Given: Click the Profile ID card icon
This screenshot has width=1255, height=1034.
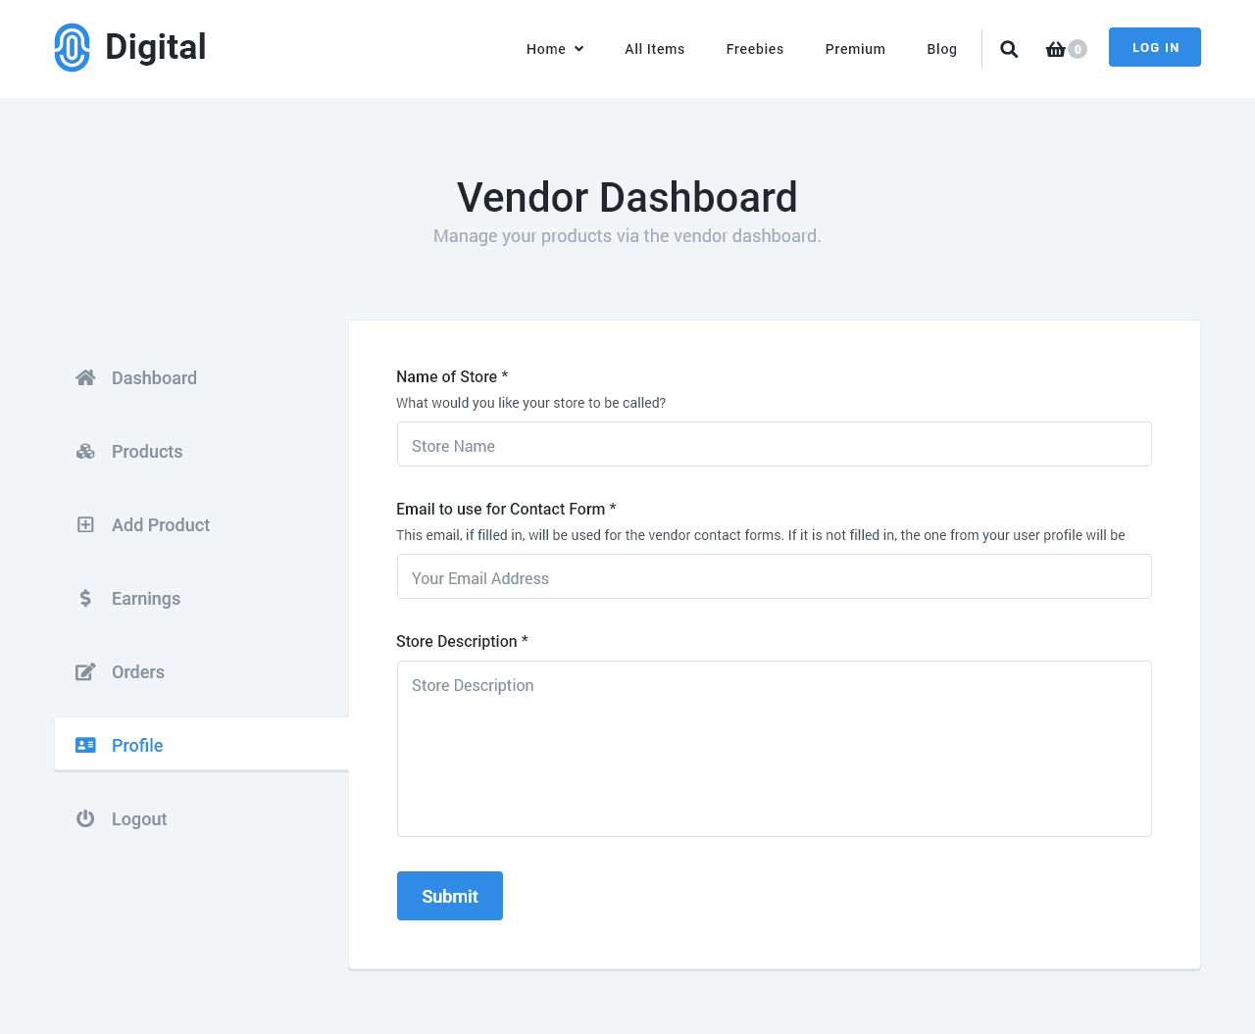Looking at the screenshot, I should (85, 746).
